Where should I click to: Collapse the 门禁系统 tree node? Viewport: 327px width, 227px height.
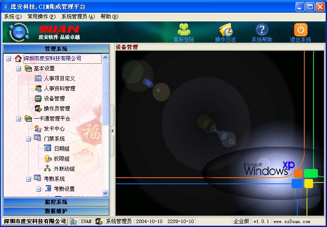tap(28, 139)
